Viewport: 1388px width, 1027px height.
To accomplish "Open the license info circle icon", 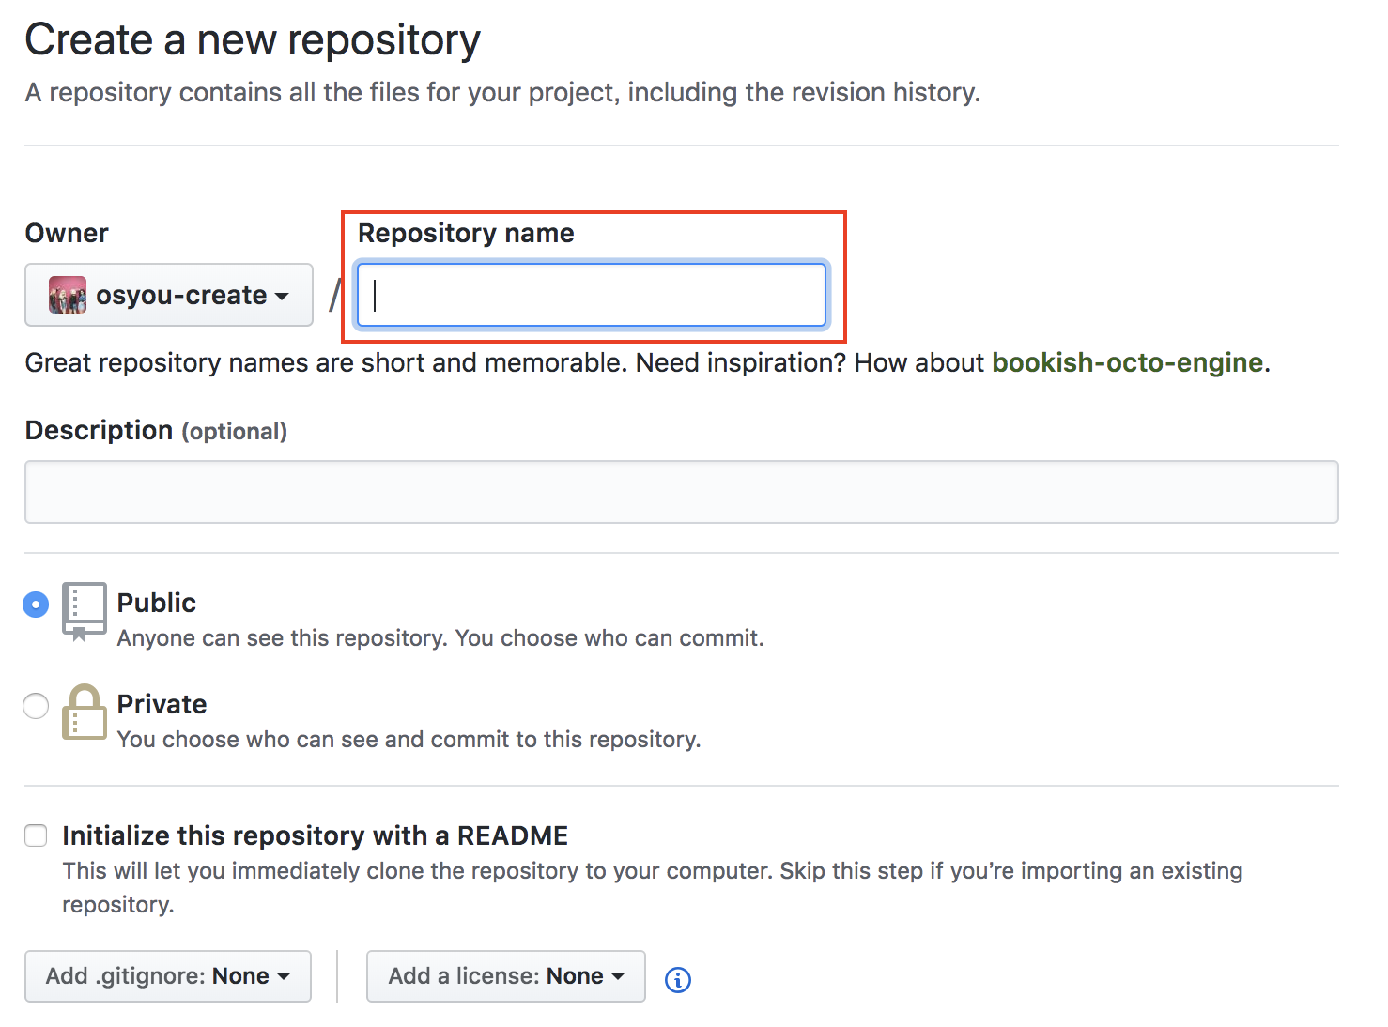I will click(678, 979).
